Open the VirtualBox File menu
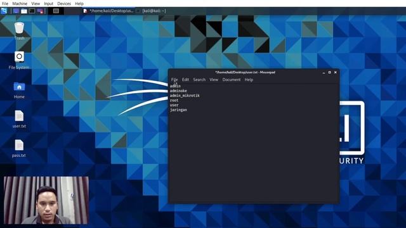This screenshot has height=228, width=406. (x=5, y=4)
